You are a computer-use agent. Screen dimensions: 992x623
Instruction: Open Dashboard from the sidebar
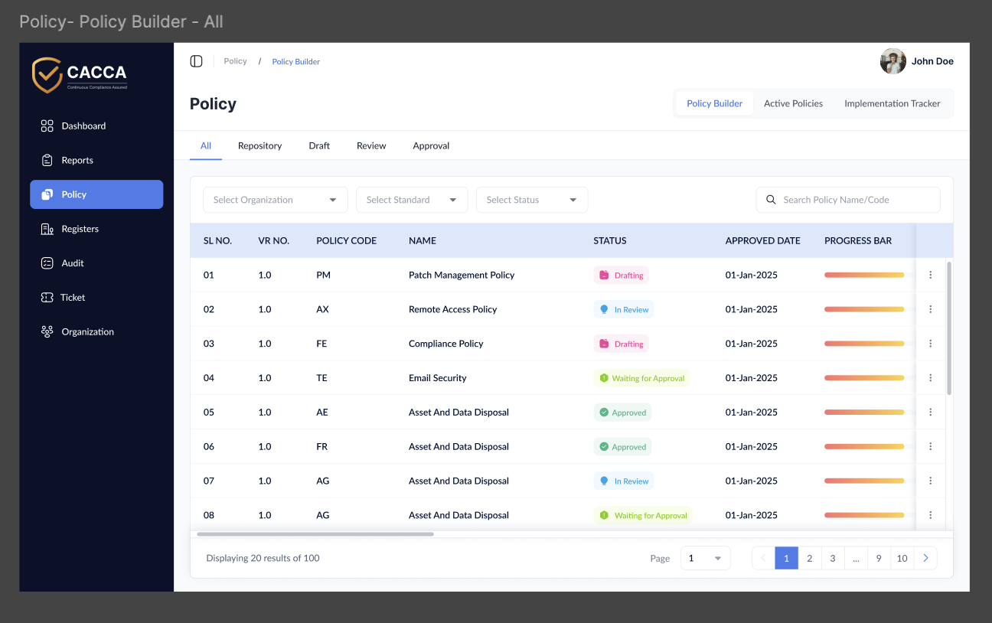(x=83, y=126)
